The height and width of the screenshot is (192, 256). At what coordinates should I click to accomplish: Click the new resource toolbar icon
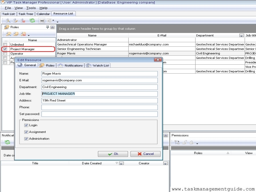(x=8, y=20)
